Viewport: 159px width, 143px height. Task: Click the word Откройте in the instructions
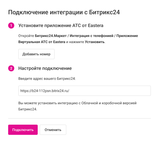point(26,36)
